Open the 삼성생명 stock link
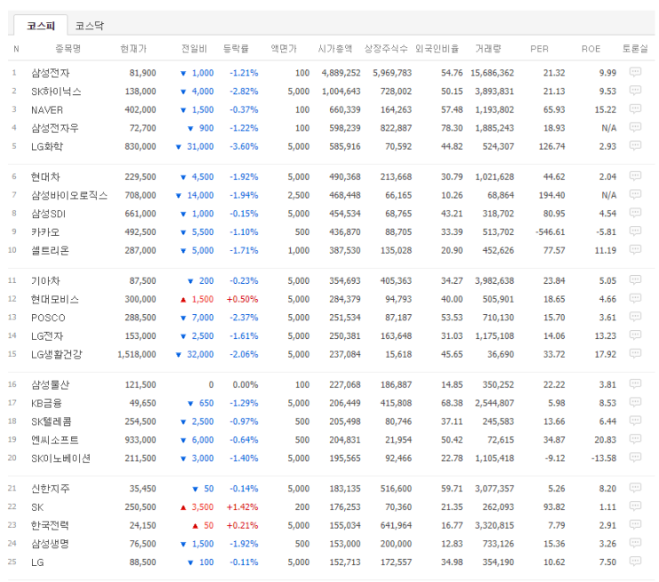Viewport: 659px width, 582px height. pos(50,544)
